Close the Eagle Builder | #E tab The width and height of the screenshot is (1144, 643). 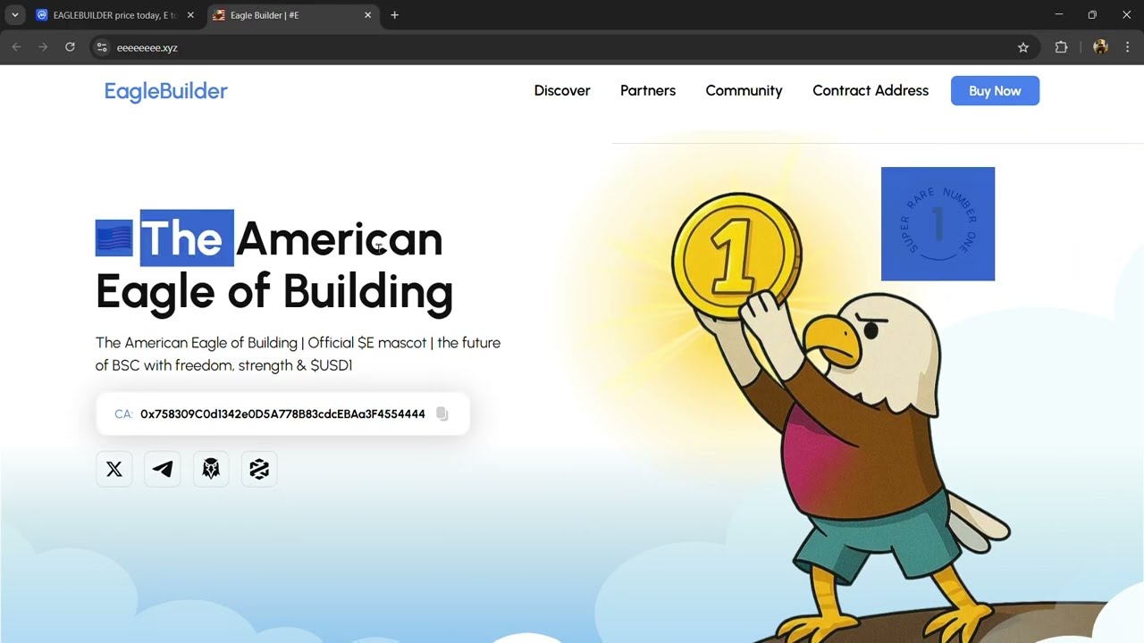(x=367, y=15)
